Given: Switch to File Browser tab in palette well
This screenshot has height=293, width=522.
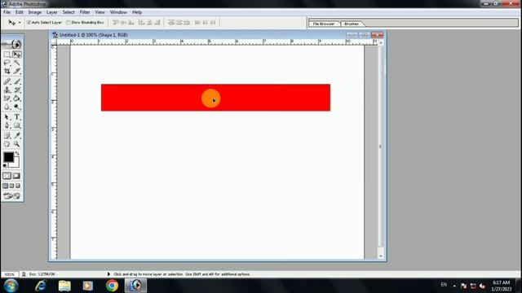Looking at the screenshot, I should pos(324,24).
